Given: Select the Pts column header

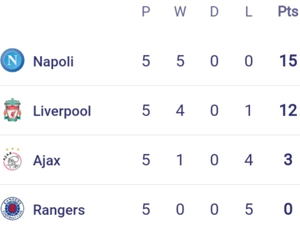Looking at the screenshot, I should [288, 11].
